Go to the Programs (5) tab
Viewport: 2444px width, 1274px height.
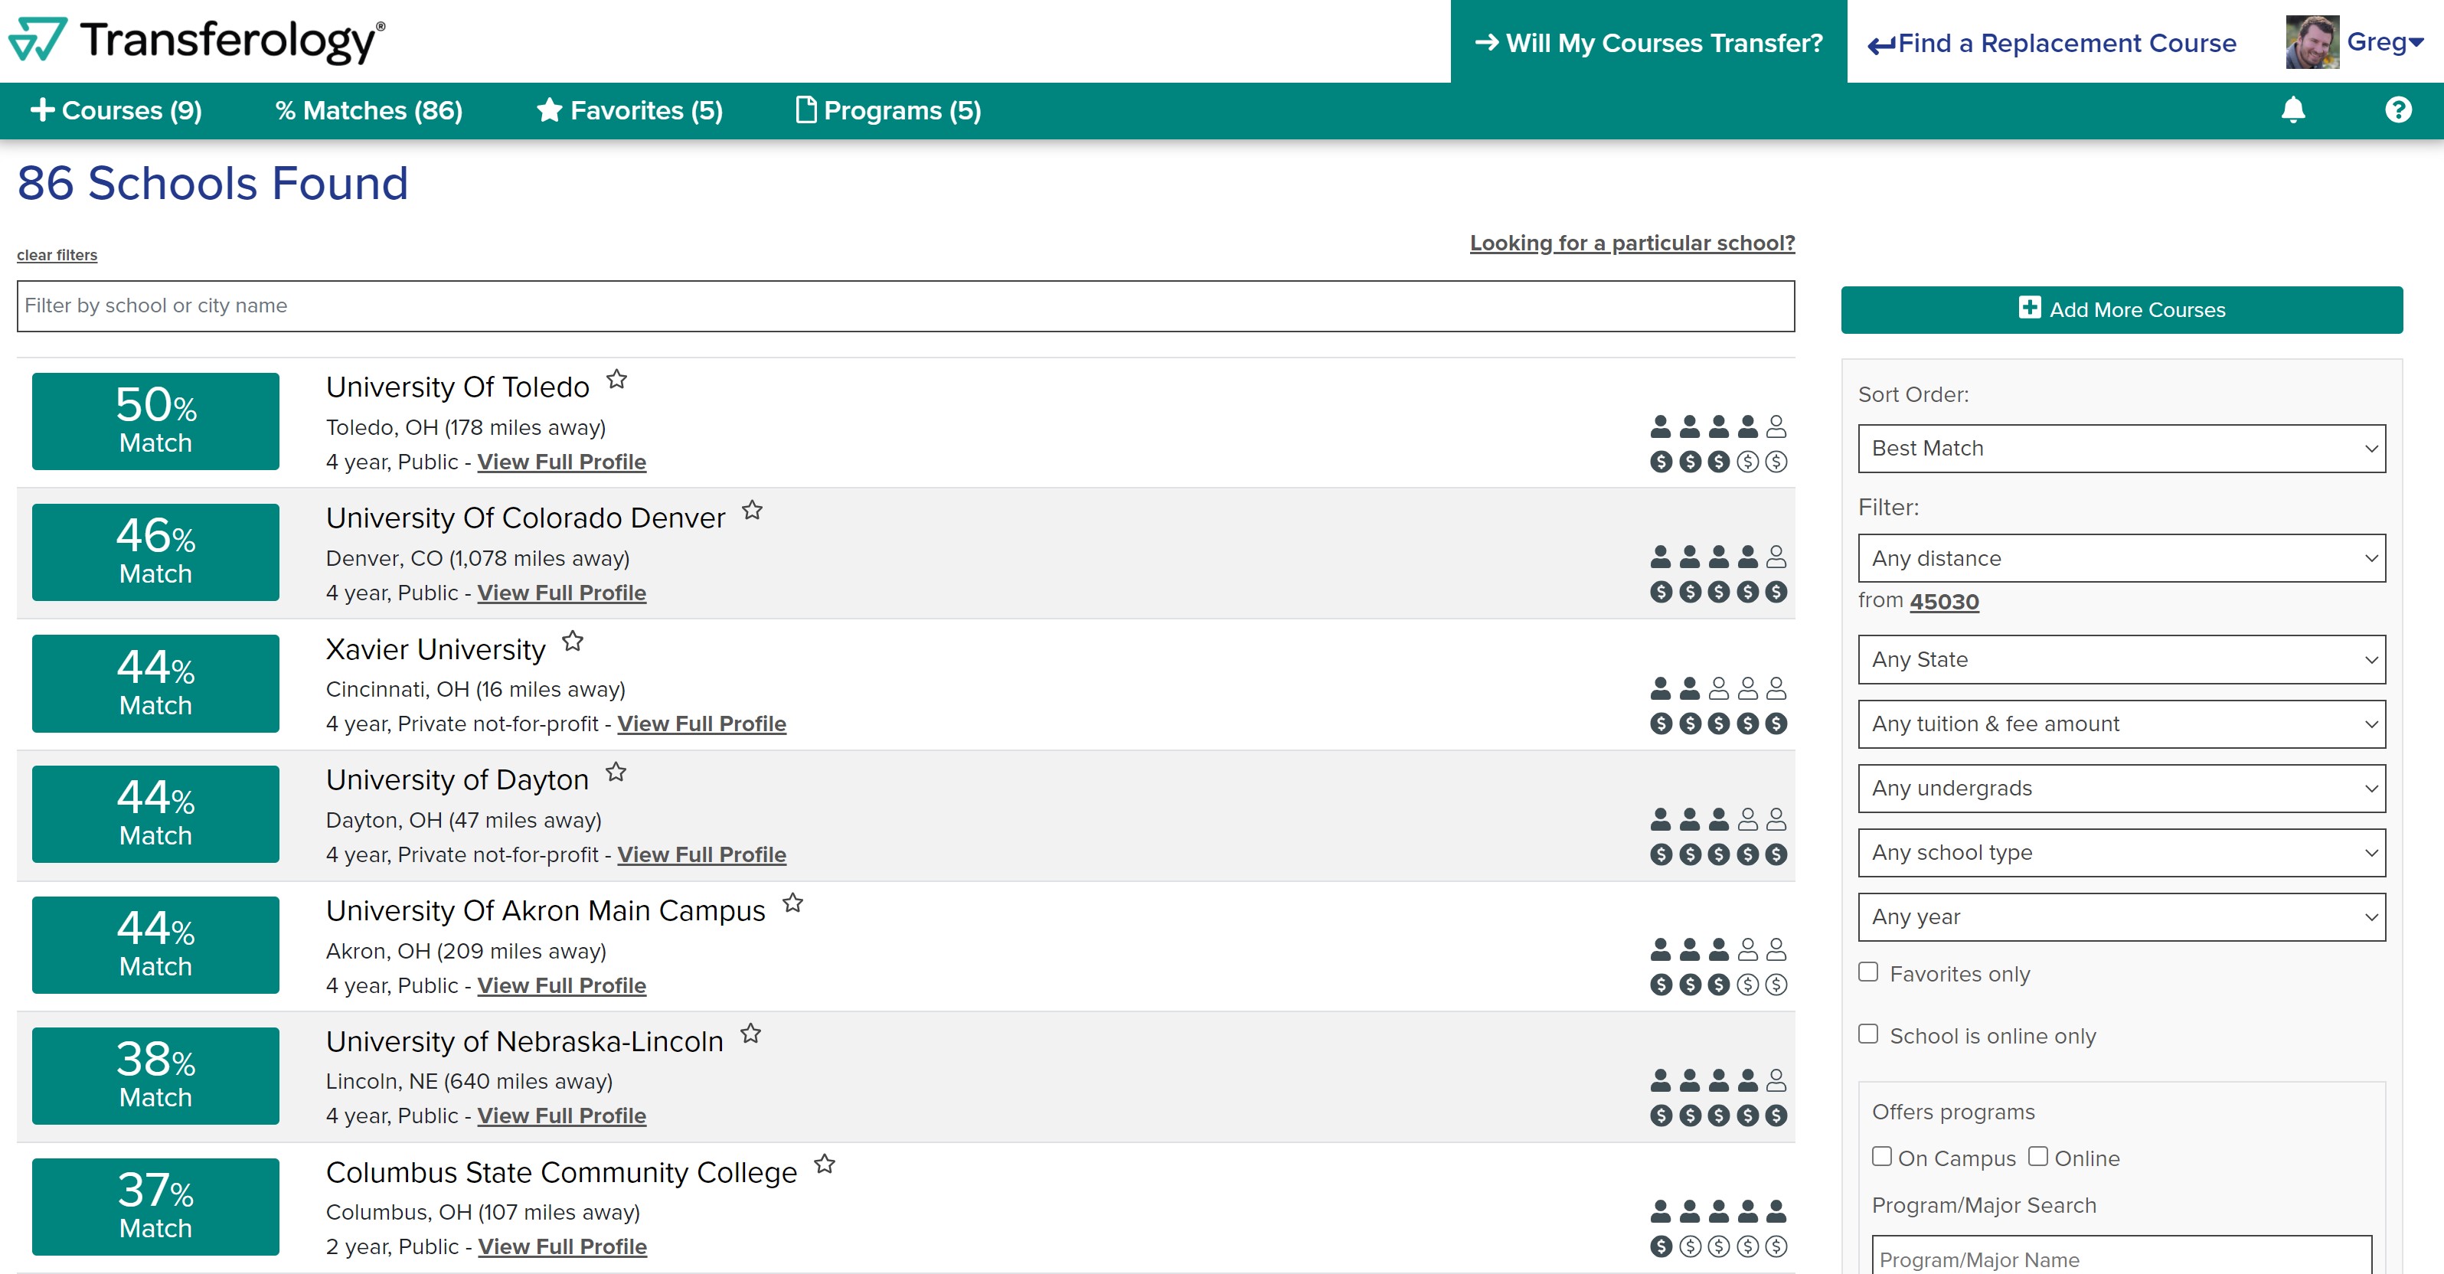(888, 110)
